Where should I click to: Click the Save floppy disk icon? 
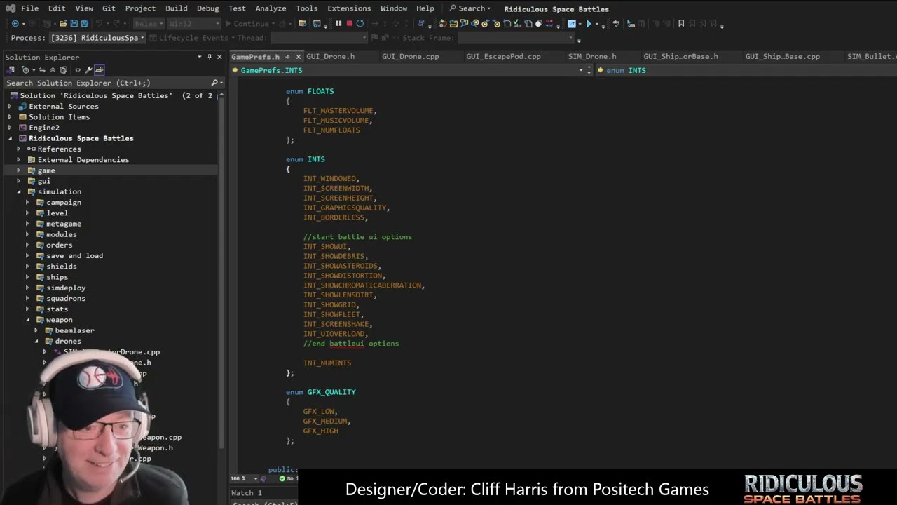[x=74, y=23]
